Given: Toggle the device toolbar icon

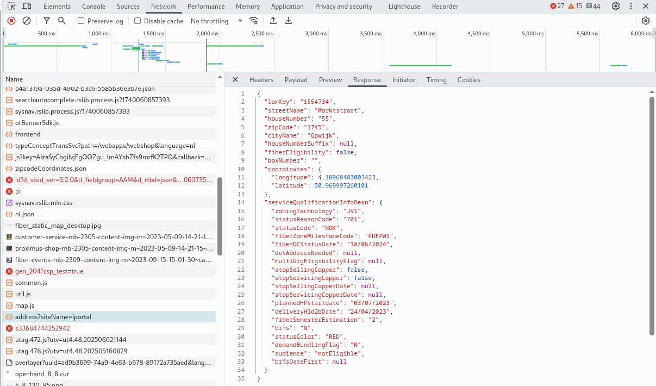Looking at the screenshot, I should (x=27, y=7).
